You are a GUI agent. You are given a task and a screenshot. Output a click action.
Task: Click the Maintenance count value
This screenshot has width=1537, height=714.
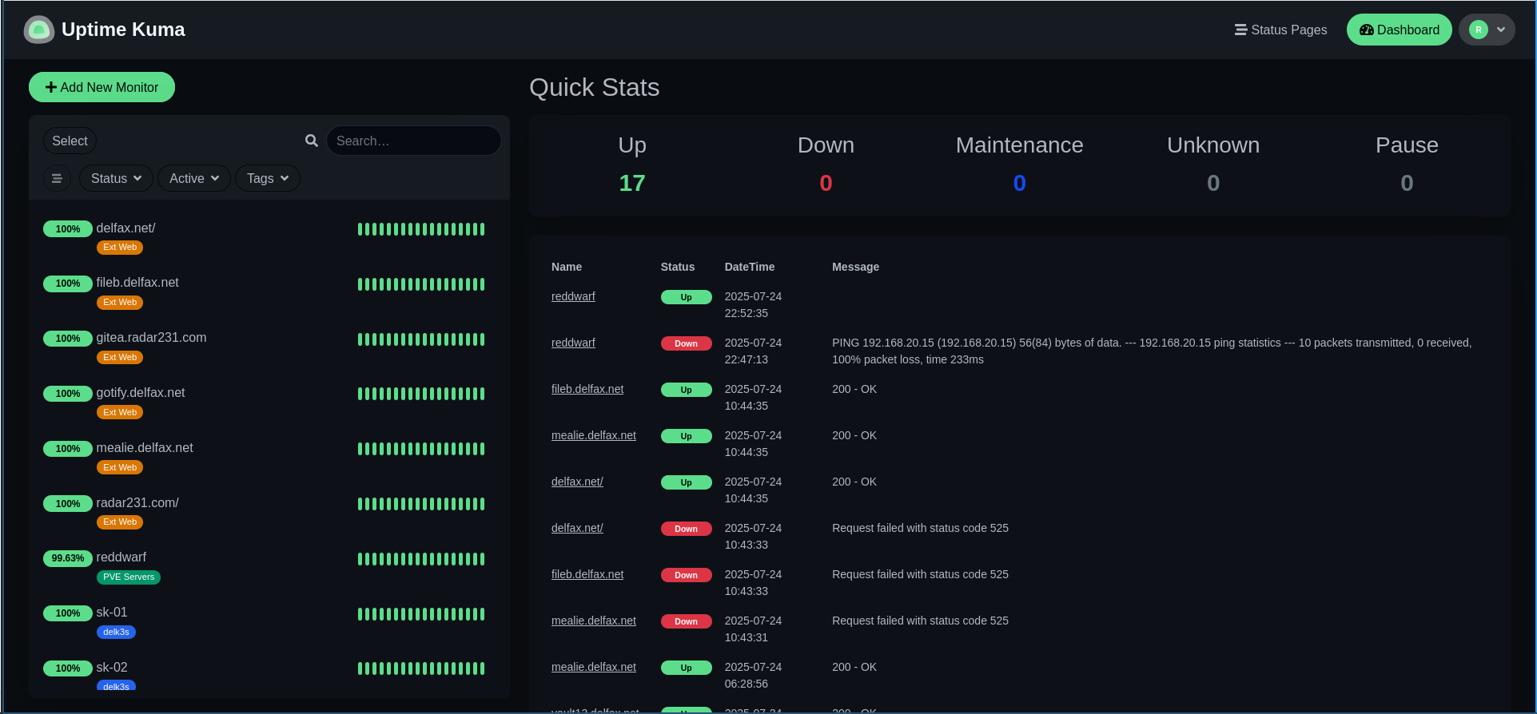pyautogui.click(x=1019, y=183)
